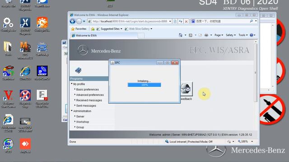Open the Favorites center
This screenshot has width=289, height=162.
[79, 29]
